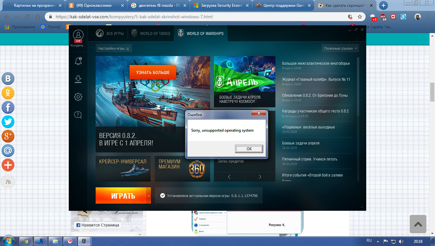The image size is (435, 246).
Task: Share page via Odnoklassniki icon
Action: pos(8,93)
